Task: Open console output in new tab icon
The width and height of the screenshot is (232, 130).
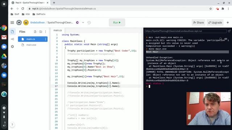Action: pos(229,31)
